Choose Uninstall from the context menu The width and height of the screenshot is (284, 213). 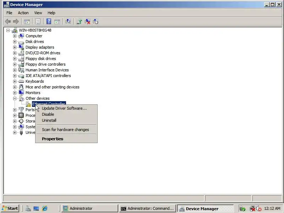[66, 120]
